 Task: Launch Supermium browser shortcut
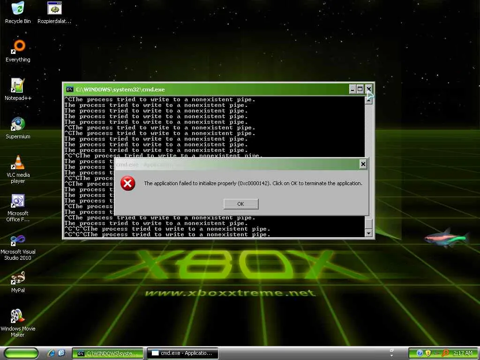tap(18, 128)
